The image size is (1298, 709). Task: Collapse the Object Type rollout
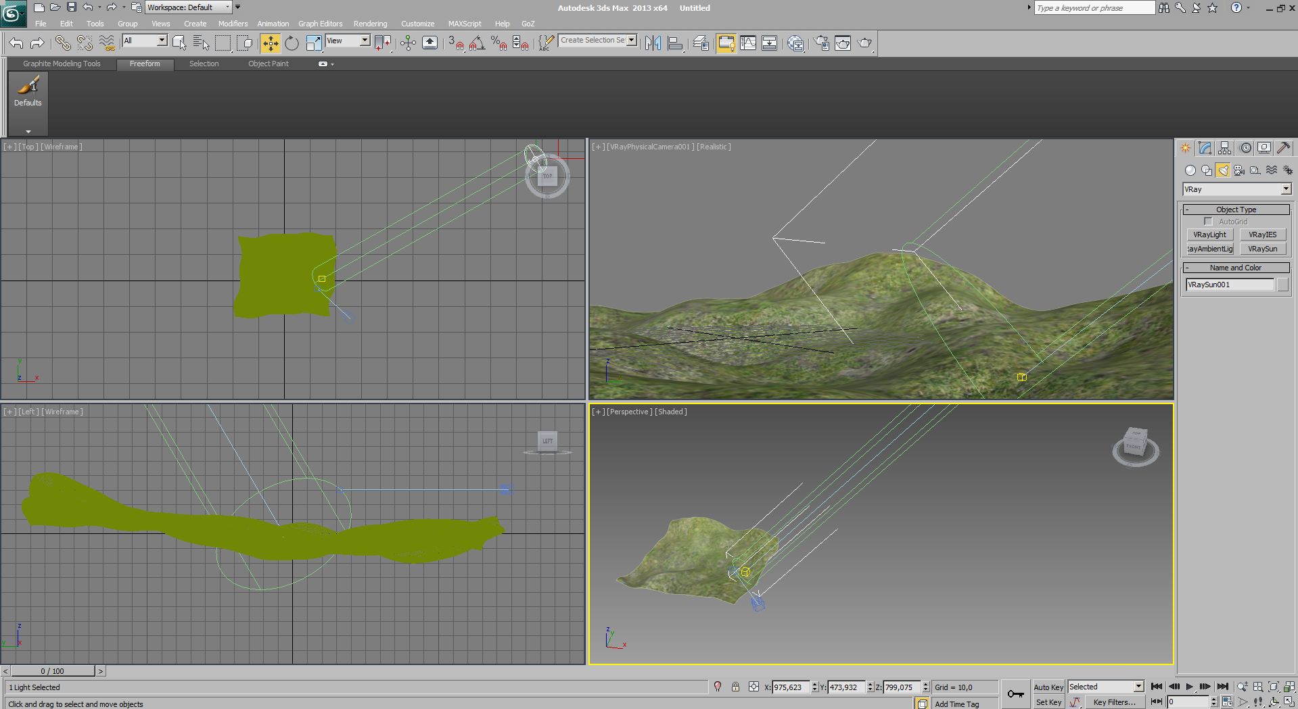pos(1236,210)
